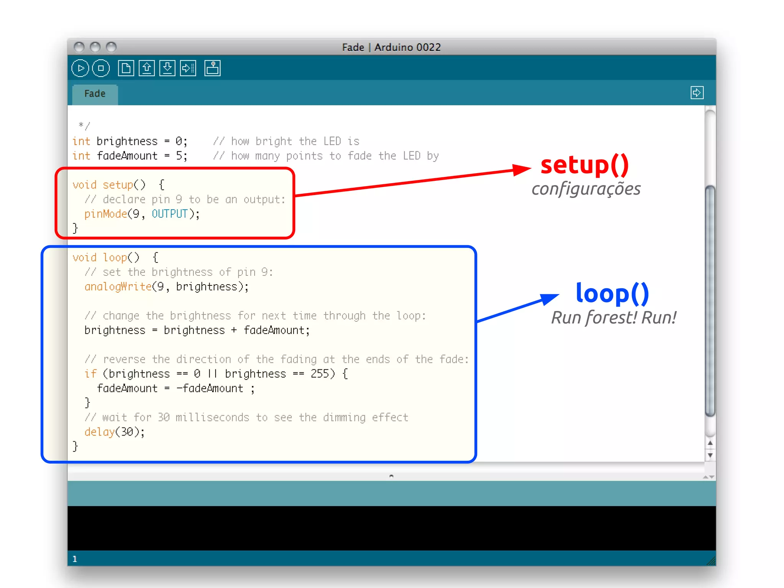Select the Fade sketch tab

click(95, 94)
